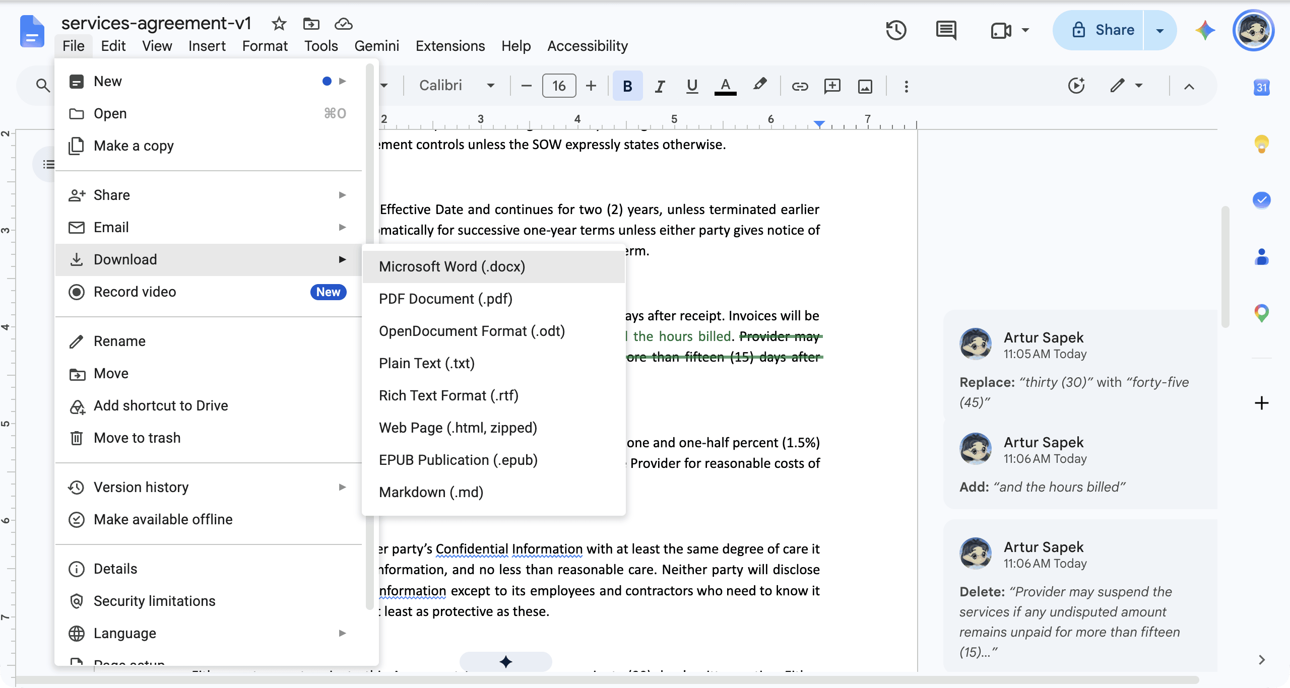The height and width of the screenshot is (688, 1290).
Task: Click the Share button
Action: tap(1099, 30)
